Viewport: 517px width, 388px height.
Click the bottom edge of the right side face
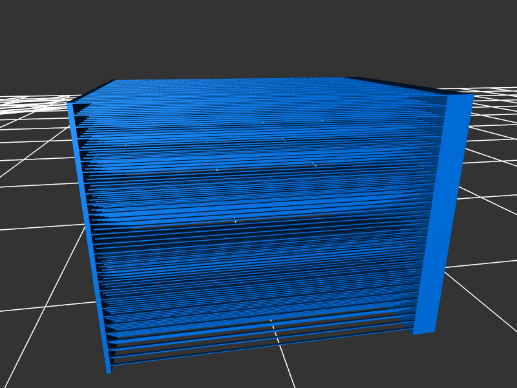point(423,332)
